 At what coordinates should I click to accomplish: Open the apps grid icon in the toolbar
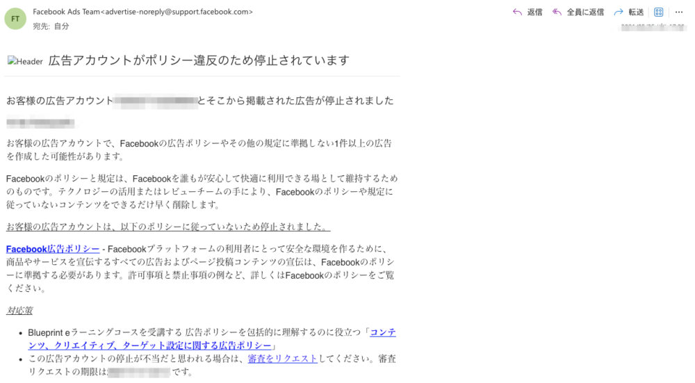point(659,13)
